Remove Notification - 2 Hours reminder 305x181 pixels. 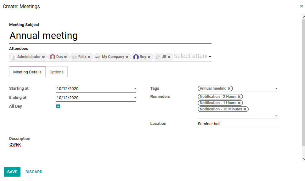[x=239, y=97]
